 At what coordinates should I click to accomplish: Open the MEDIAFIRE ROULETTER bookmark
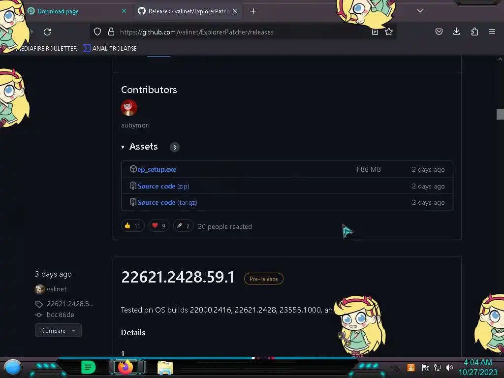[47, 49]
